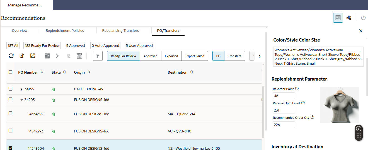
Task: Click the 0 Auto Approved count button
Action: point(106,45)
